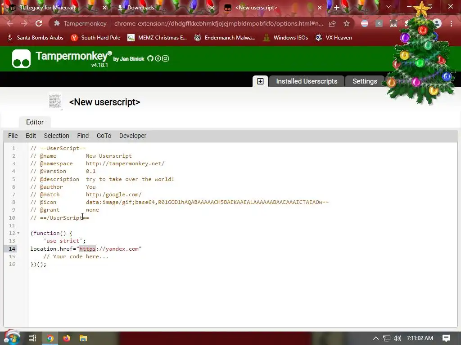Open the tab search dropdown arrow
Viewport: 461px width, 345px height.
point(389,6)
